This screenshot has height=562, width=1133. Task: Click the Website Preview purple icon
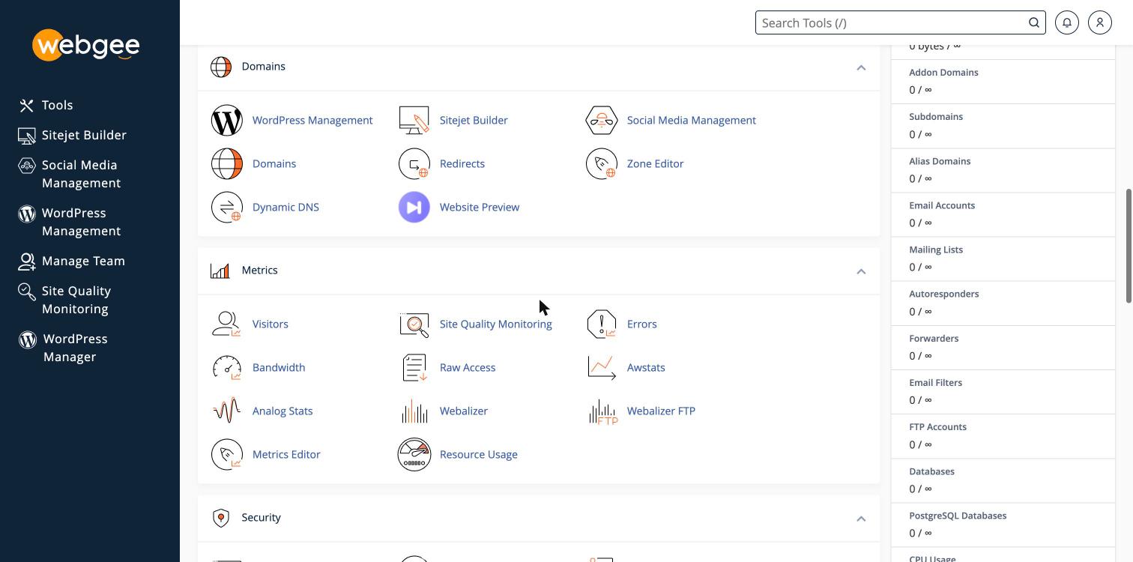click(414, 207)
